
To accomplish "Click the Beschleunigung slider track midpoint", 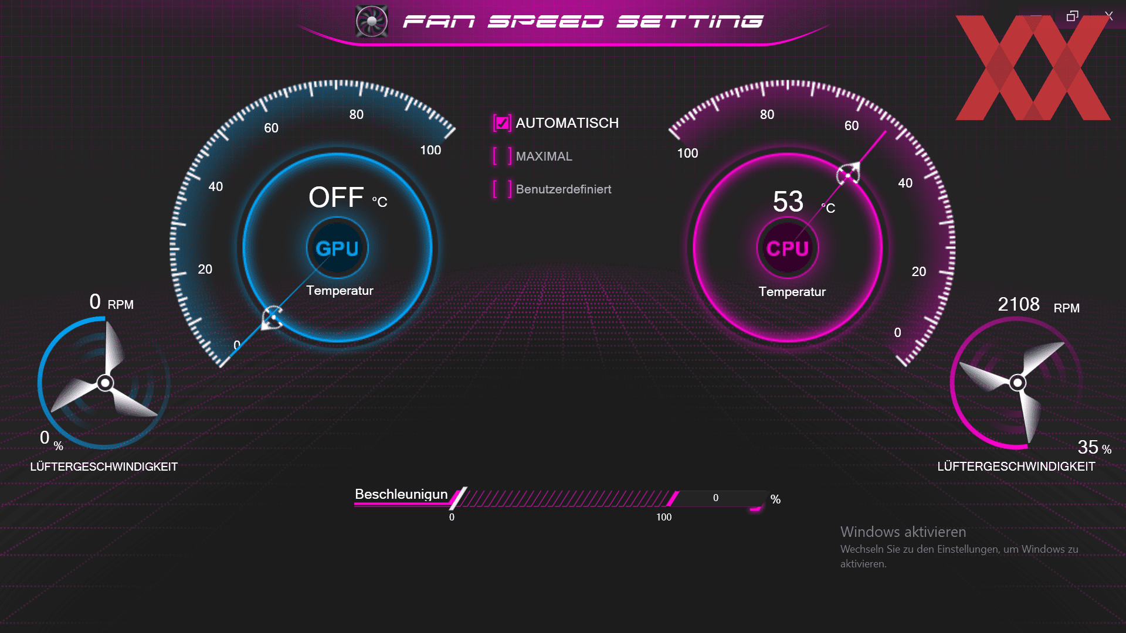I will pyautogui.click(x=563, y=498).
